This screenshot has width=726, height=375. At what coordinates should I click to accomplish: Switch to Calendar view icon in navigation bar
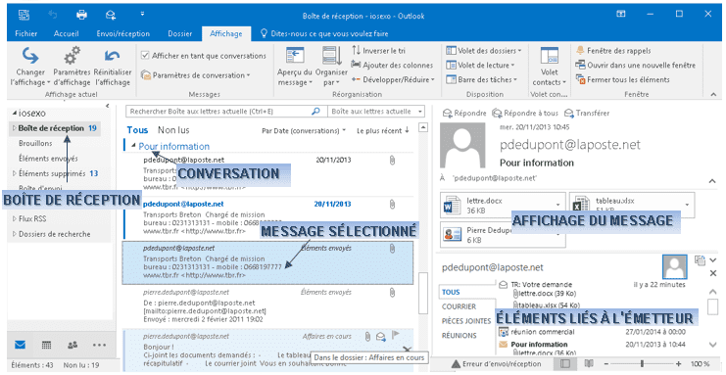(46, 345)
